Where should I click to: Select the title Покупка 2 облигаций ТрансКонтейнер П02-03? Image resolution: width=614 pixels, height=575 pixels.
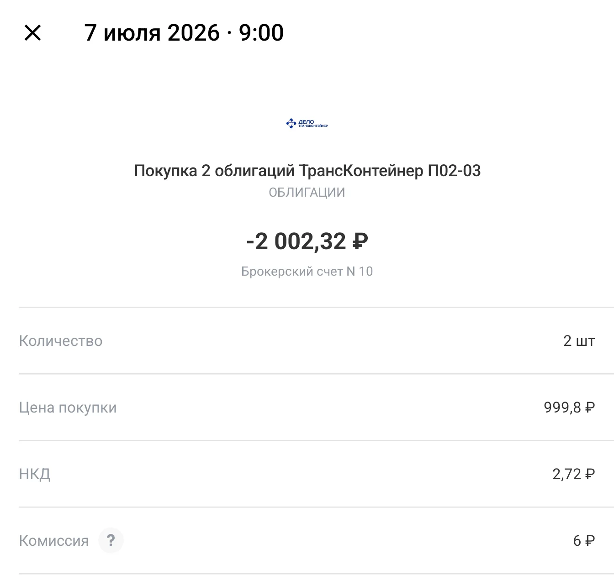[x=307, y=171]
